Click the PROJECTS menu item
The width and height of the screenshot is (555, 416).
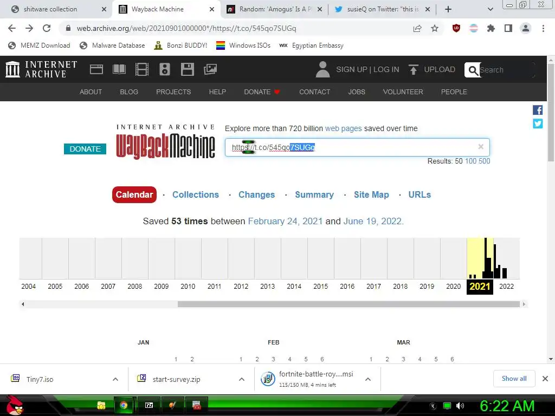click(173, 92)
